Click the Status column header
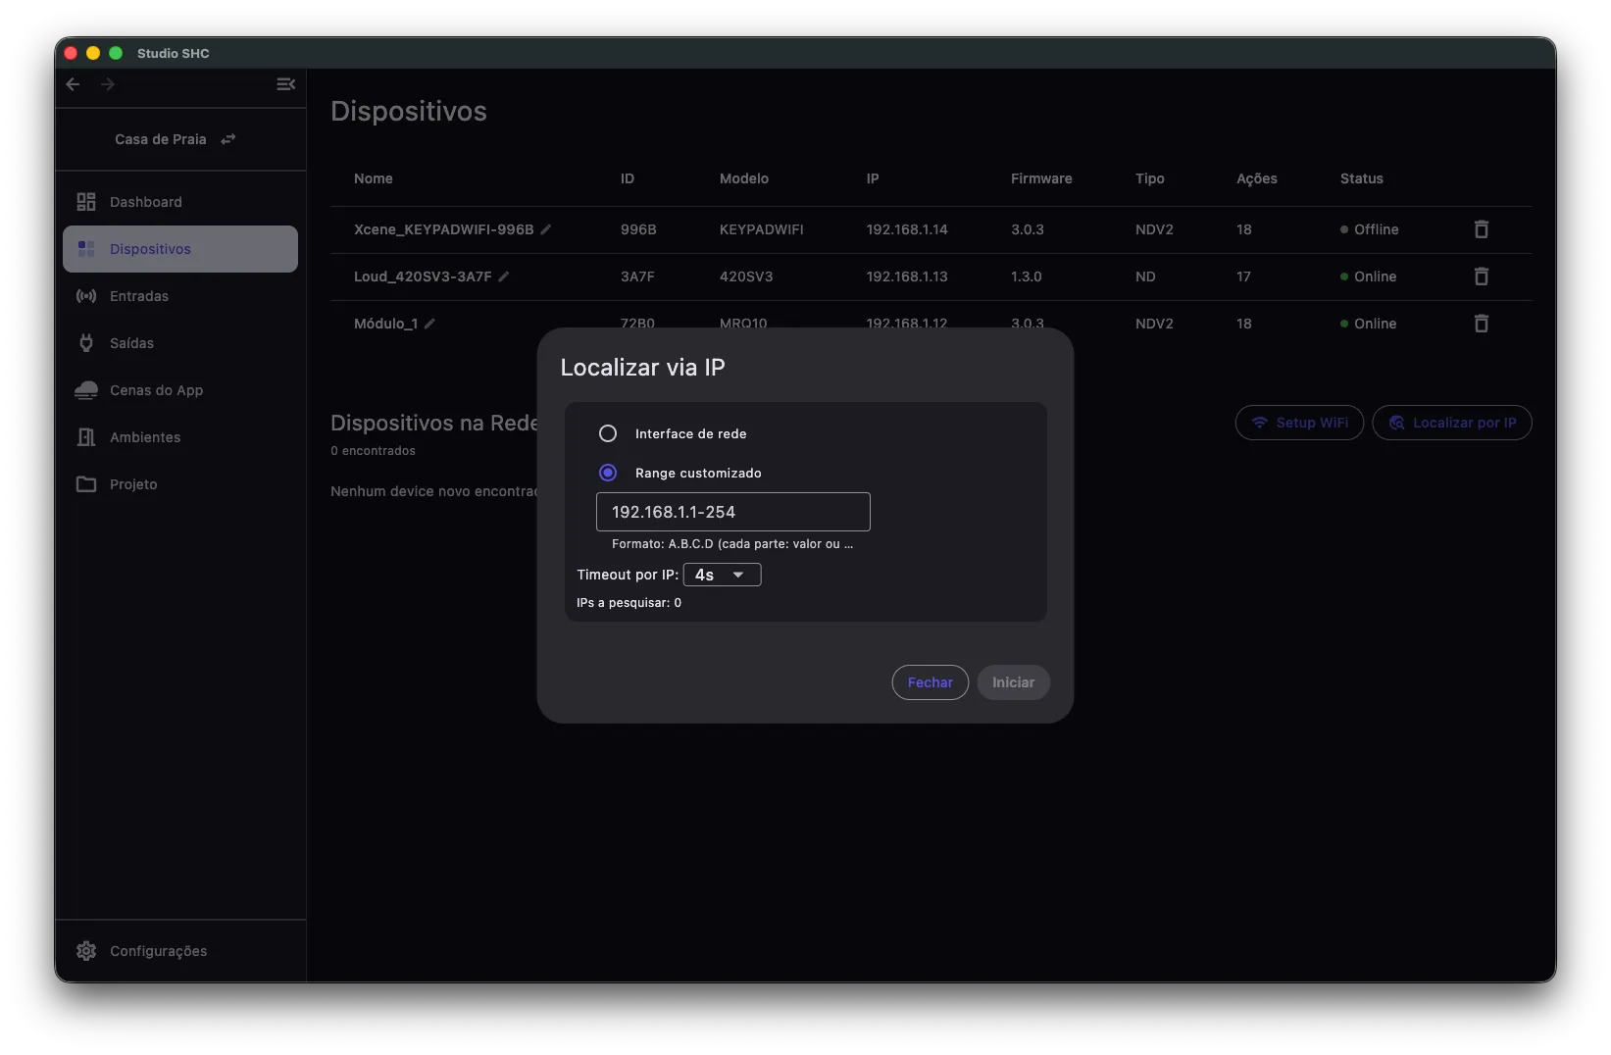The image size is (1611, 1055). point(1362,178)
